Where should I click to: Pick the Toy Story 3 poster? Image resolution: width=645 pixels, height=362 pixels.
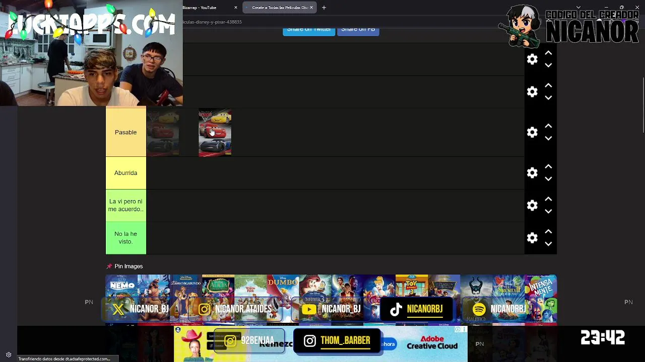click(x=412, y=299)
